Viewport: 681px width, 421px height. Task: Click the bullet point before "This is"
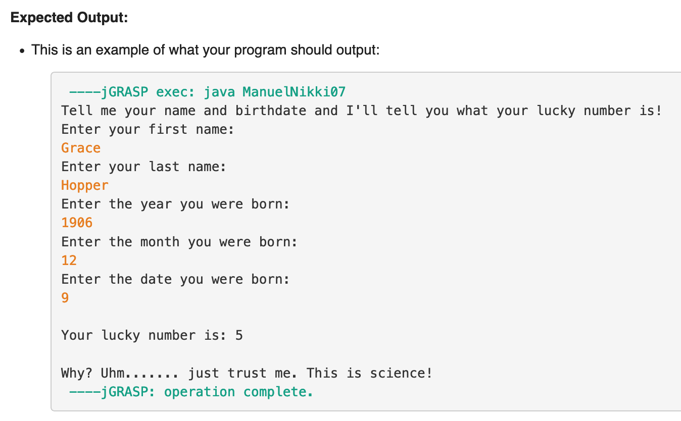tap(22, 50)
